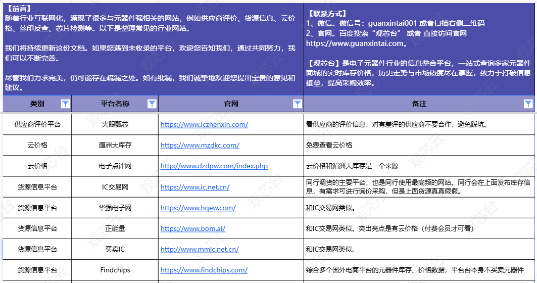Select the 湄洲大库存 platform name cell
This screenshot has width=537, height=283.
[x=115, y=145]
